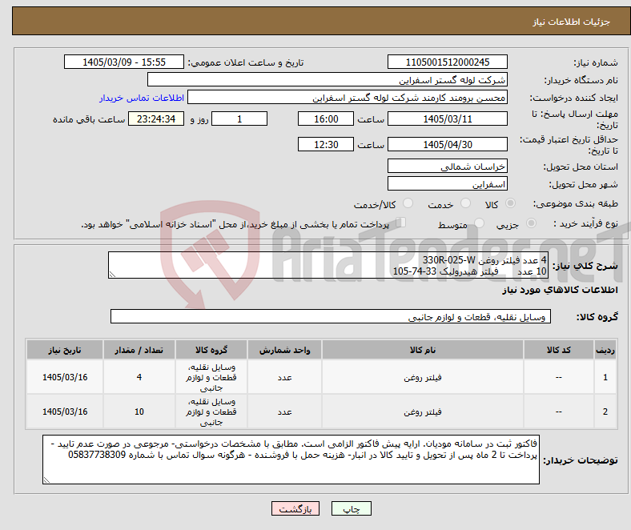Image resolution: width=631 pixels, height=530 pixels.
Task: Click the نام کالا column header
Action: [423, 350]
